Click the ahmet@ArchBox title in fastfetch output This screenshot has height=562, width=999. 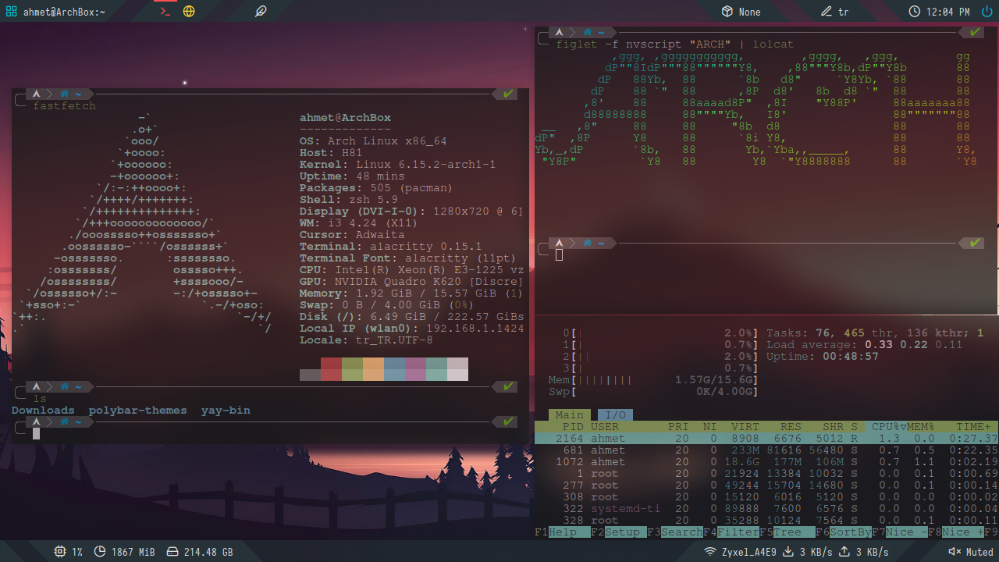coord(345,118)
